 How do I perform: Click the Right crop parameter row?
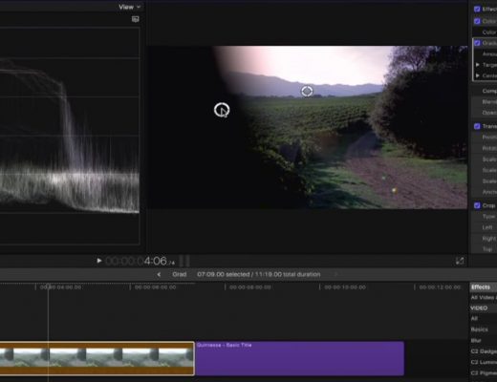tap(485, 239)
